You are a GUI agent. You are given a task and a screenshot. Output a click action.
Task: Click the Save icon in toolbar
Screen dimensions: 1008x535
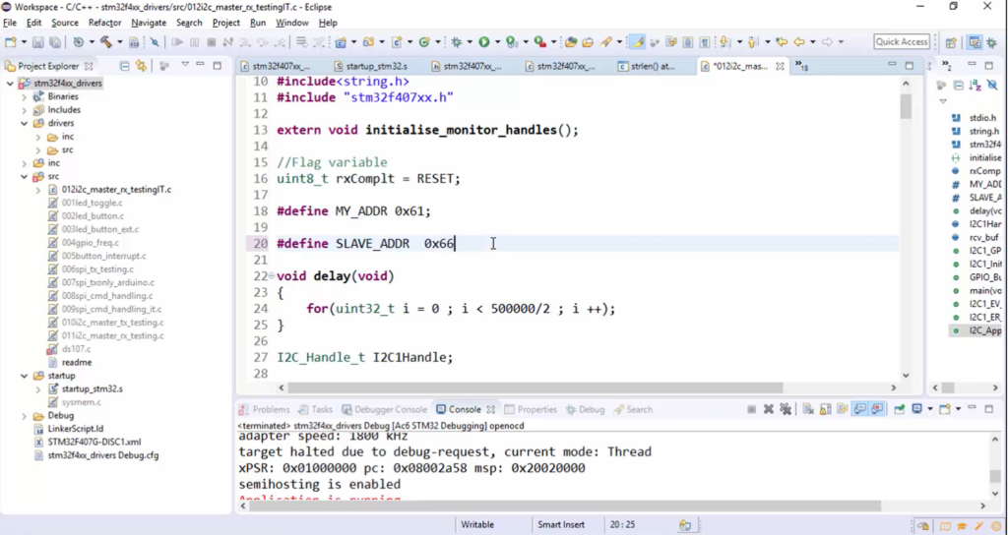point(37,42)
